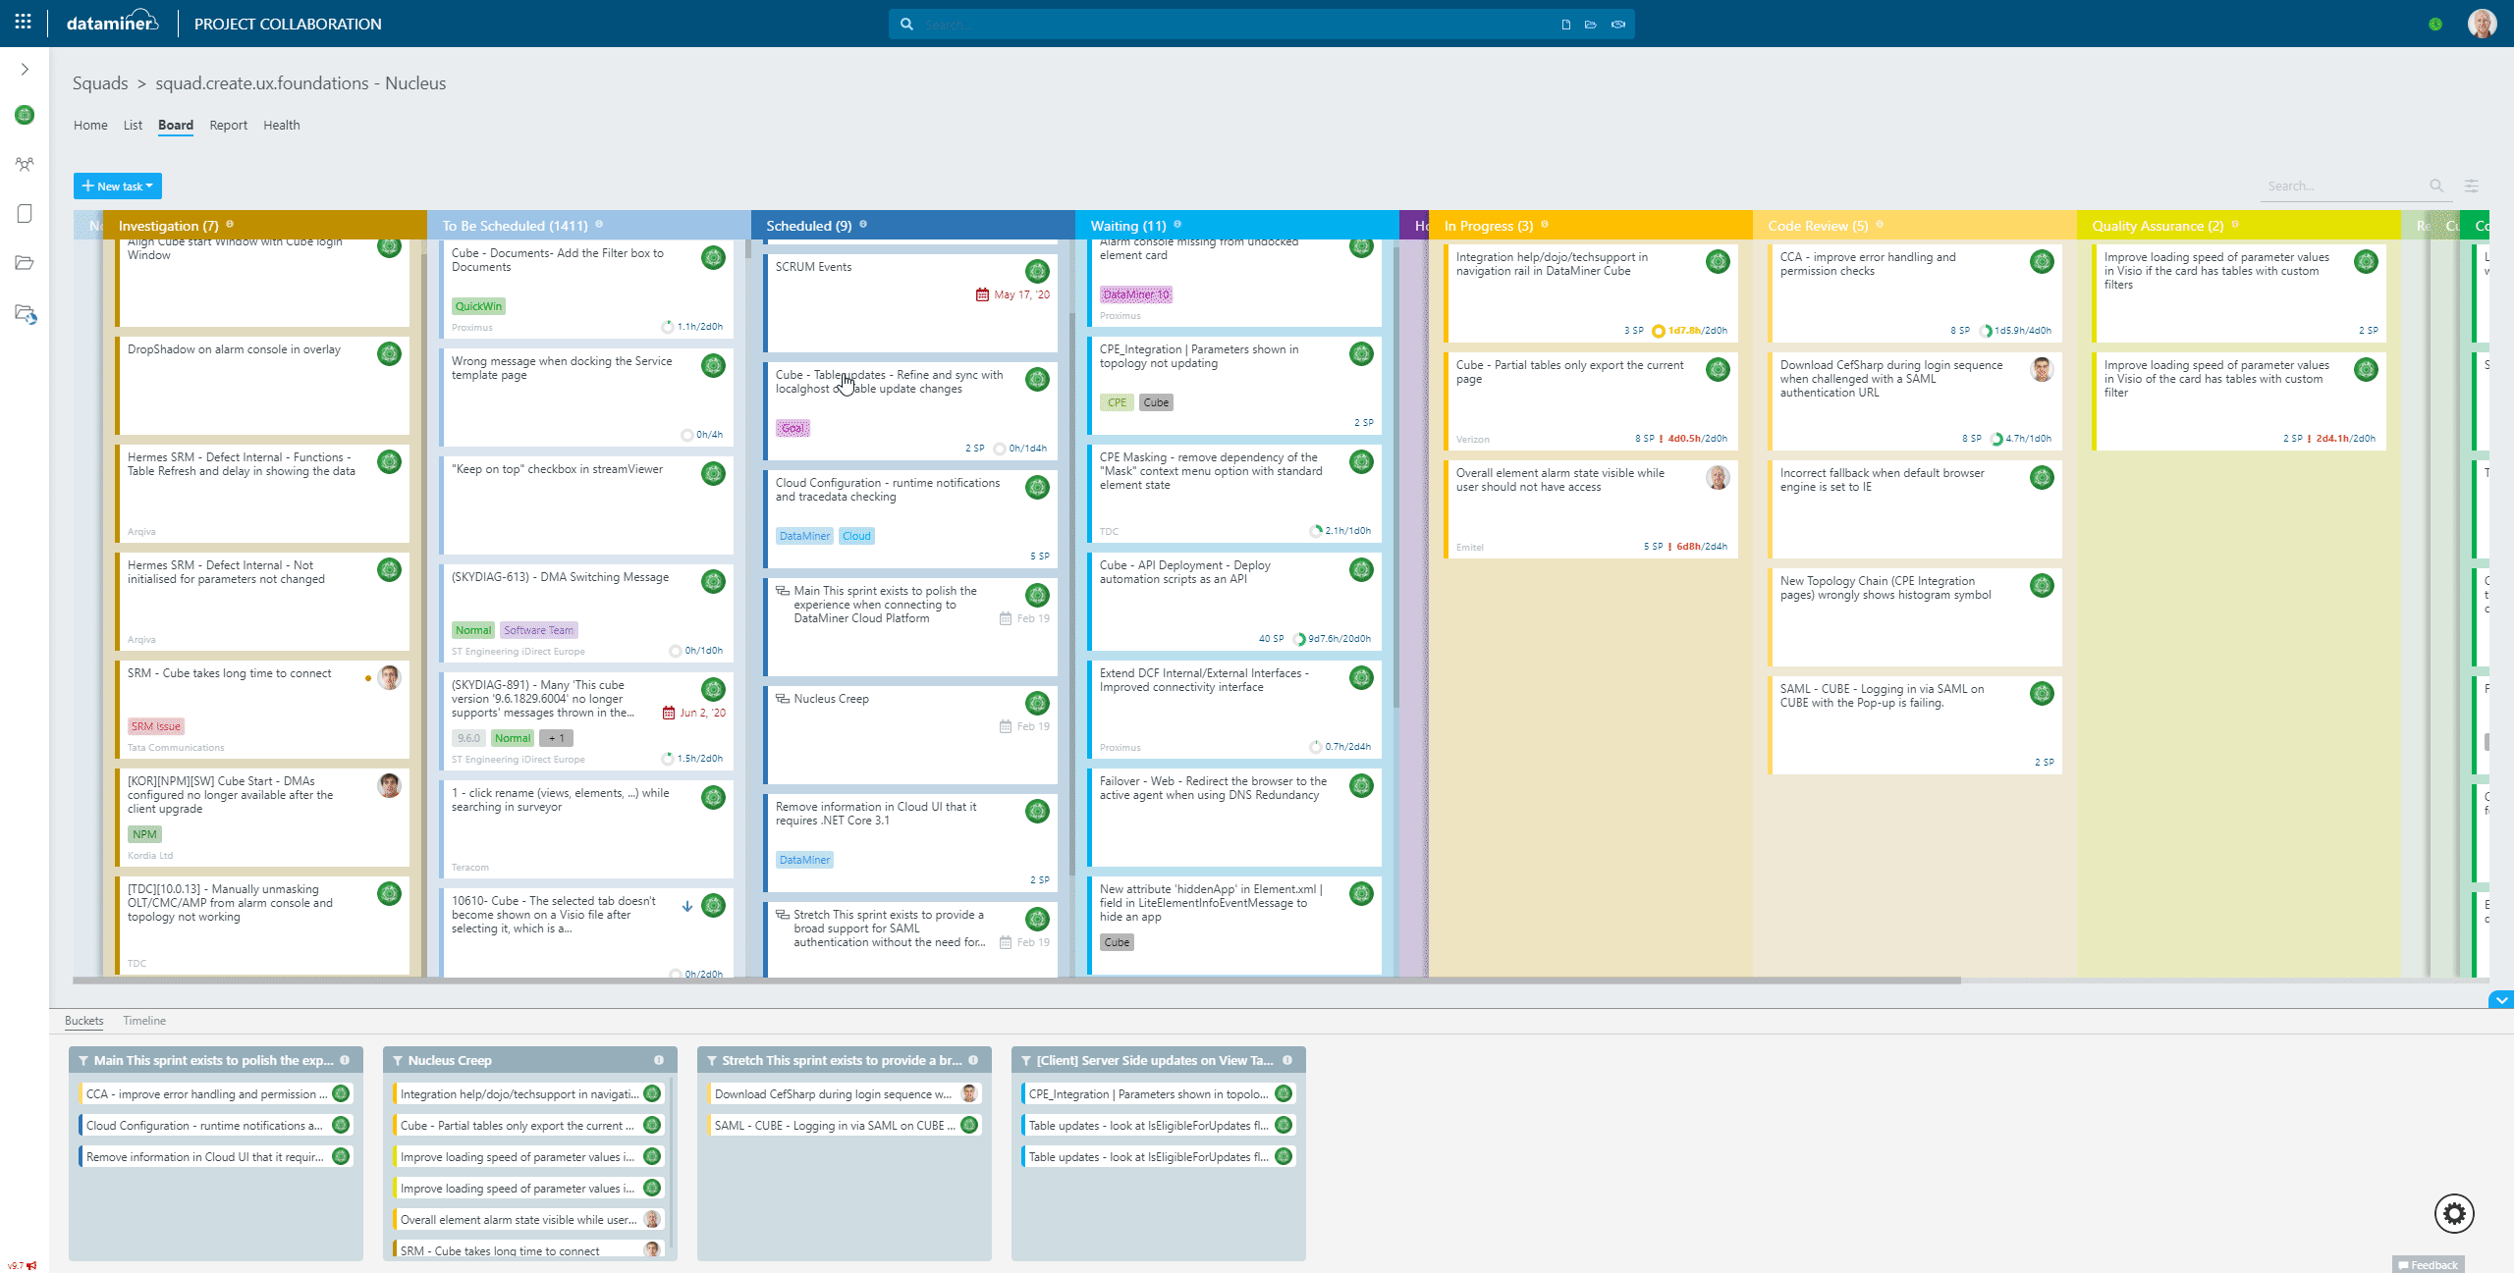Click the board horizontal scrollbar

[x=1016, y=980]
